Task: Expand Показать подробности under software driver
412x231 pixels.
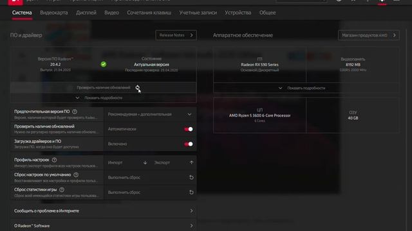Action: point(103,98)
